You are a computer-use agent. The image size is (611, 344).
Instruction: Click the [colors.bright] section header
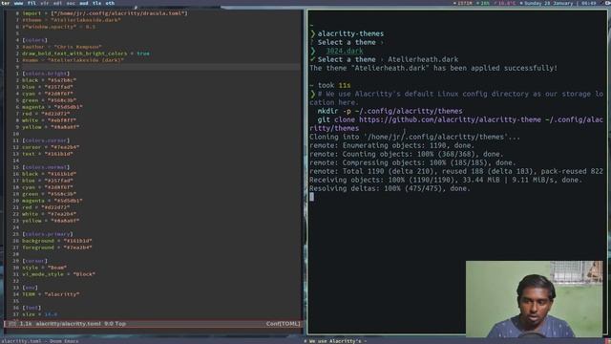(x=46, y=74)
